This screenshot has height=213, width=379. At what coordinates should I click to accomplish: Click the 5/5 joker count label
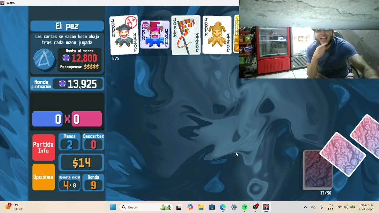click(x=116, y=59)
